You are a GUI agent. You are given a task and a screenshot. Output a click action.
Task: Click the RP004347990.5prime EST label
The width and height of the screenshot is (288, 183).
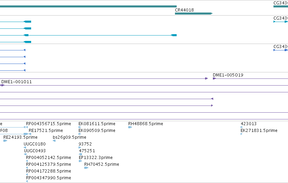(48, 178)
